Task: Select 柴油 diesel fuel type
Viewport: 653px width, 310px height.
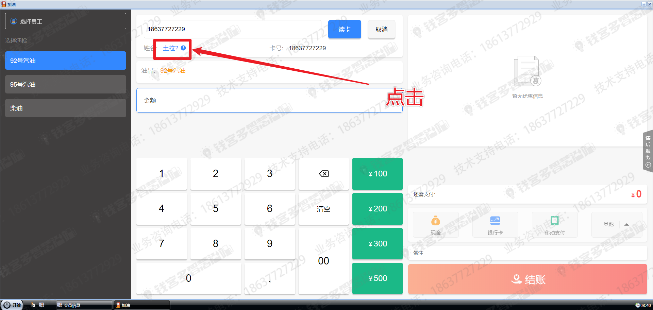Action: point(66,108)
